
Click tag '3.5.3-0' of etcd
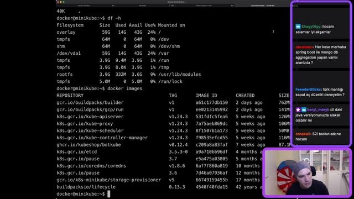coord(178,152)
